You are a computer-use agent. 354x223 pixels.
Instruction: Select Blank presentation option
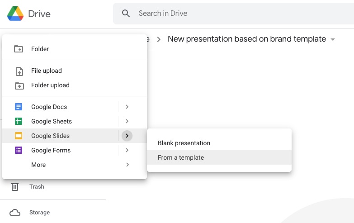219,143
